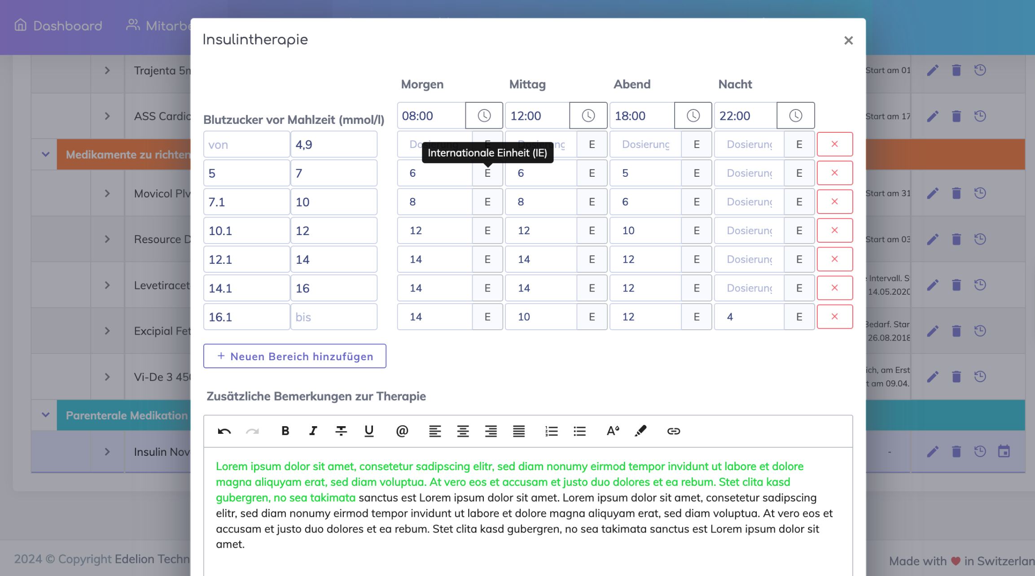Open the Dashboard navigation item

pos(58,26)
